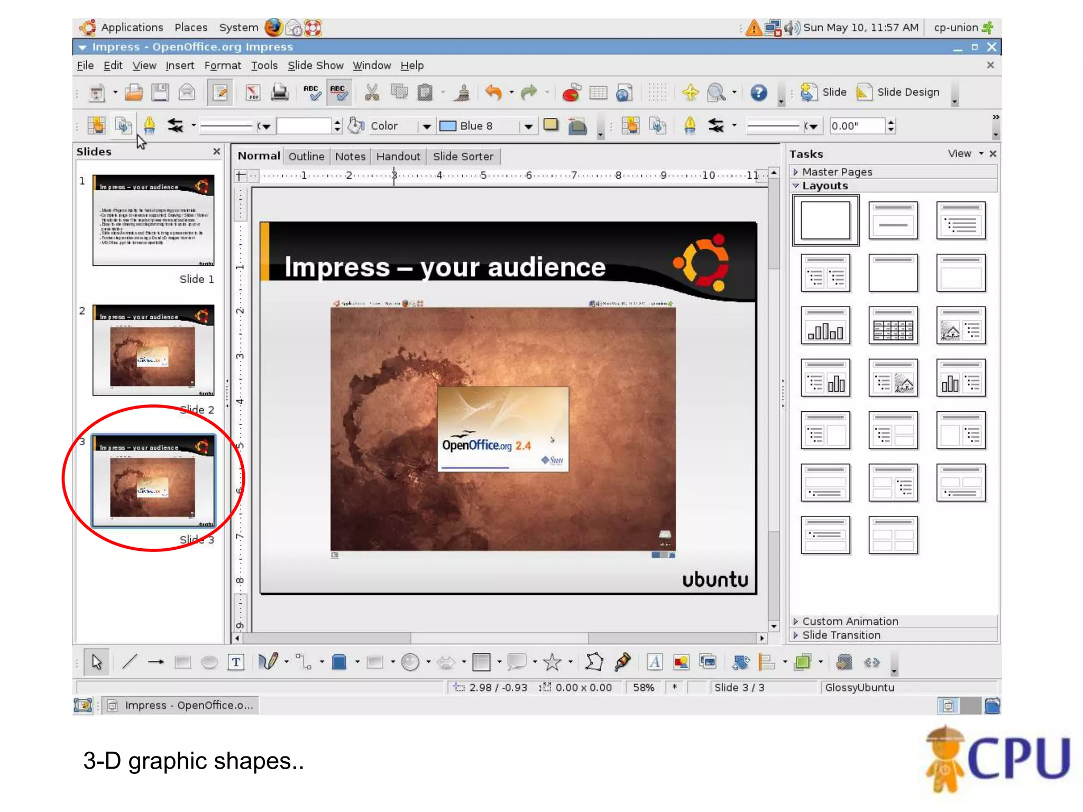
Task: Select the Rectangle drawing tool
Action: 183,662
